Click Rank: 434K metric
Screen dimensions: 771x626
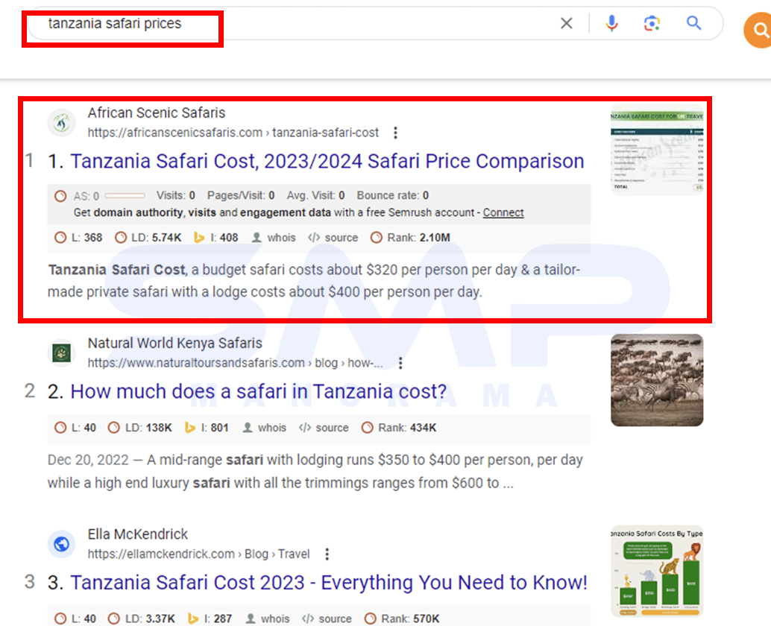pyautogui.click(x=399, y=428)
